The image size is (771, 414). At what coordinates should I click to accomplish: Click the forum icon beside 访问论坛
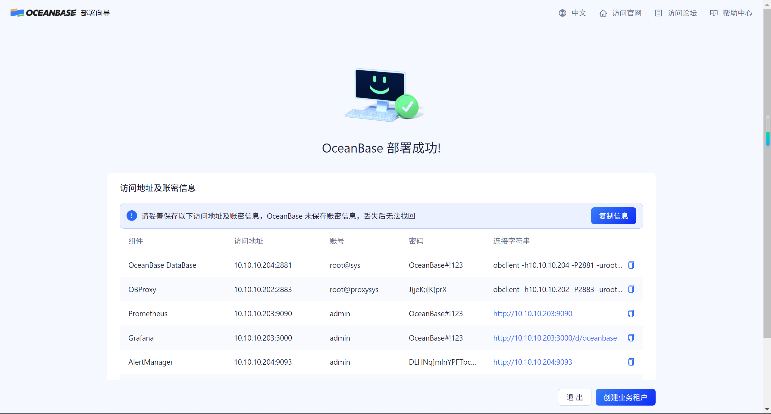[x=658, y=13]
